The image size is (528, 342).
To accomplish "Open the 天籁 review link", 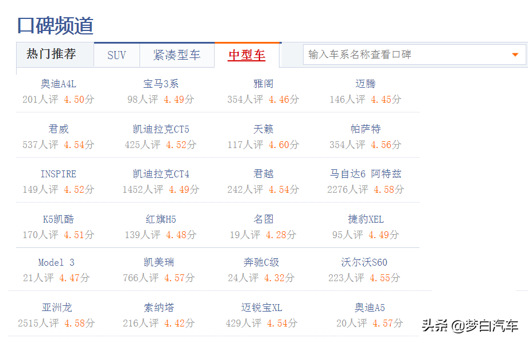I will [263, 129].
